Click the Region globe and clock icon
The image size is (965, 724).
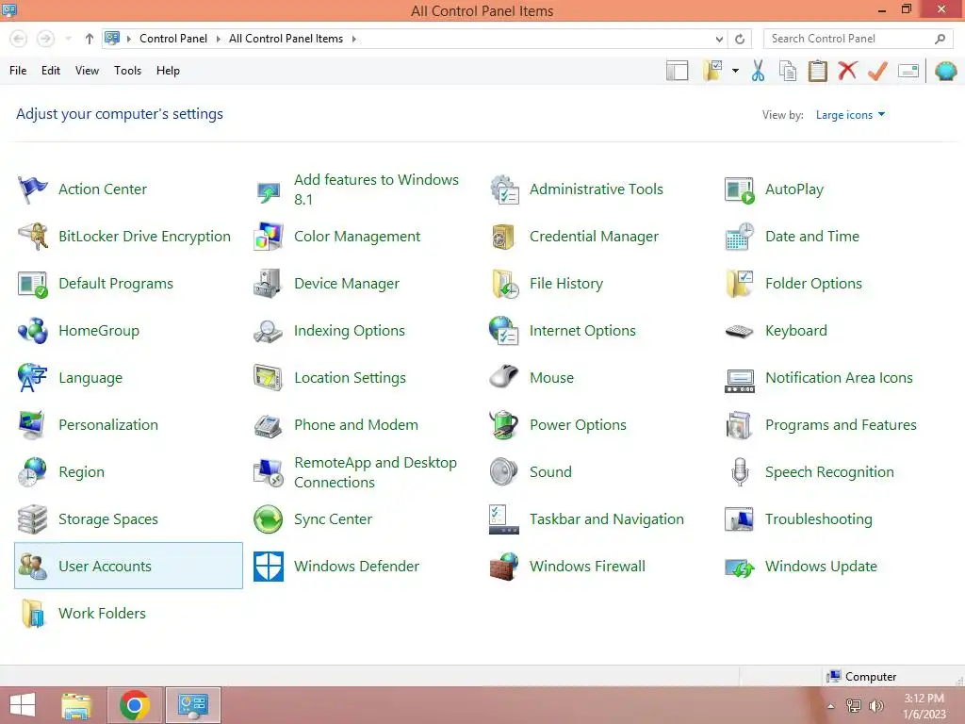point(33,472)
